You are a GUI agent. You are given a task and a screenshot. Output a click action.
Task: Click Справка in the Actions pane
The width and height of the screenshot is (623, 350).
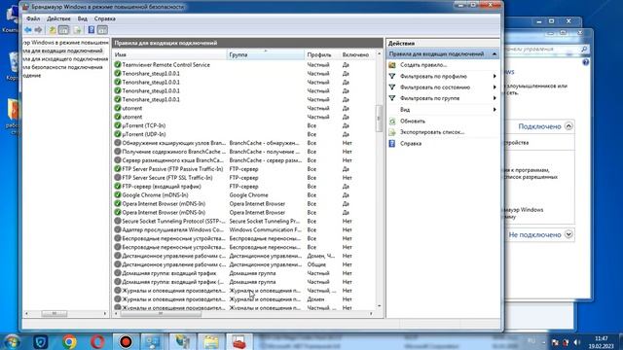tap(411, 143)
